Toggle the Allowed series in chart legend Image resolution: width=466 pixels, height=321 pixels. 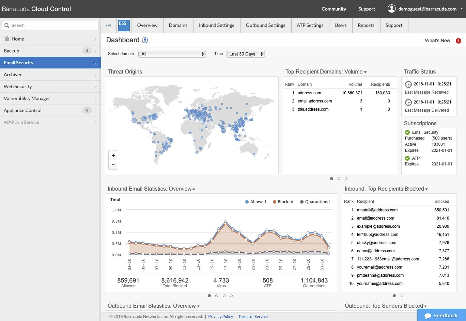[255, 202]
